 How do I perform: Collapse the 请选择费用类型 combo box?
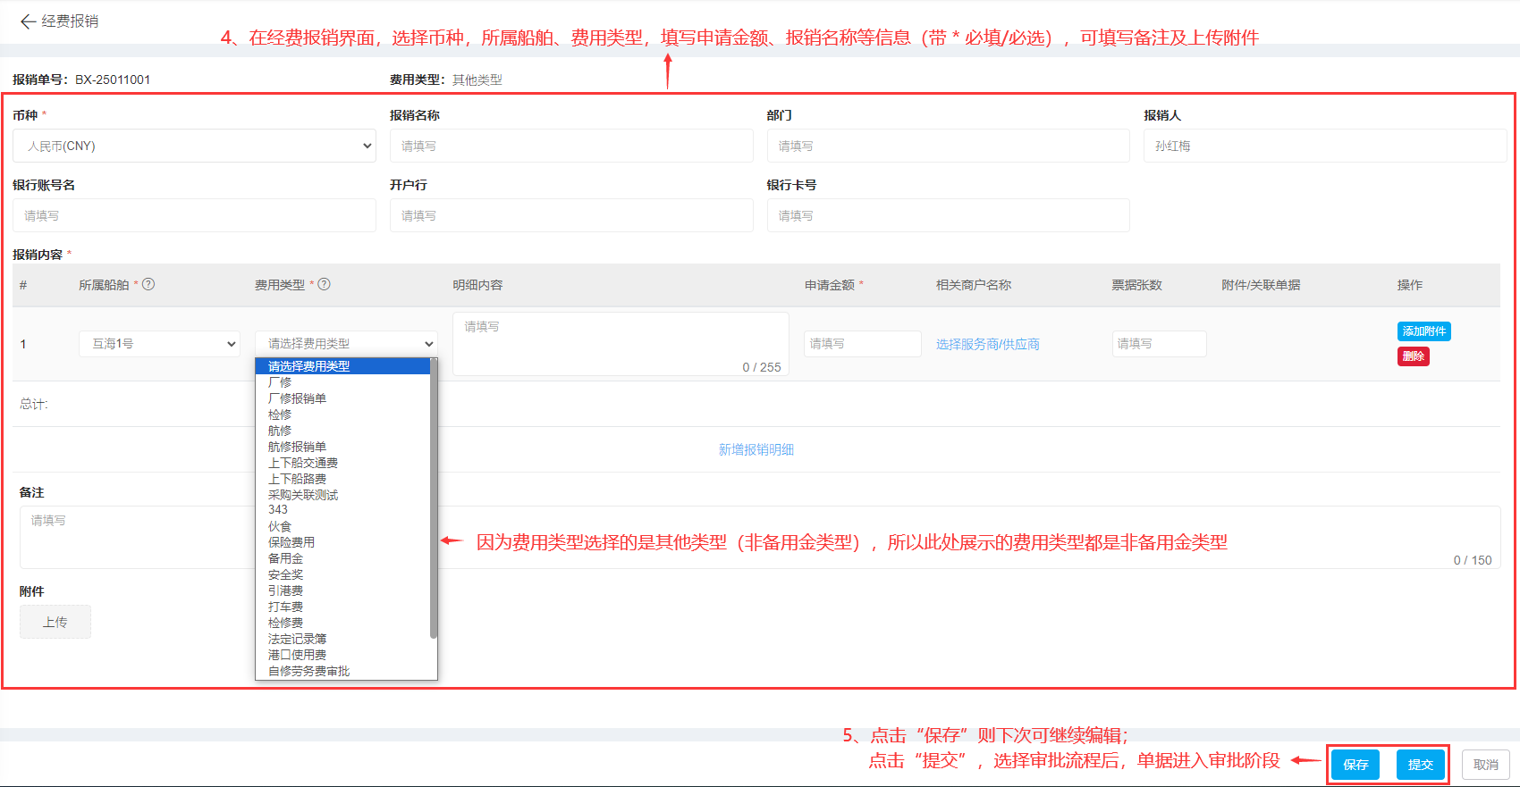coord(346,343)
